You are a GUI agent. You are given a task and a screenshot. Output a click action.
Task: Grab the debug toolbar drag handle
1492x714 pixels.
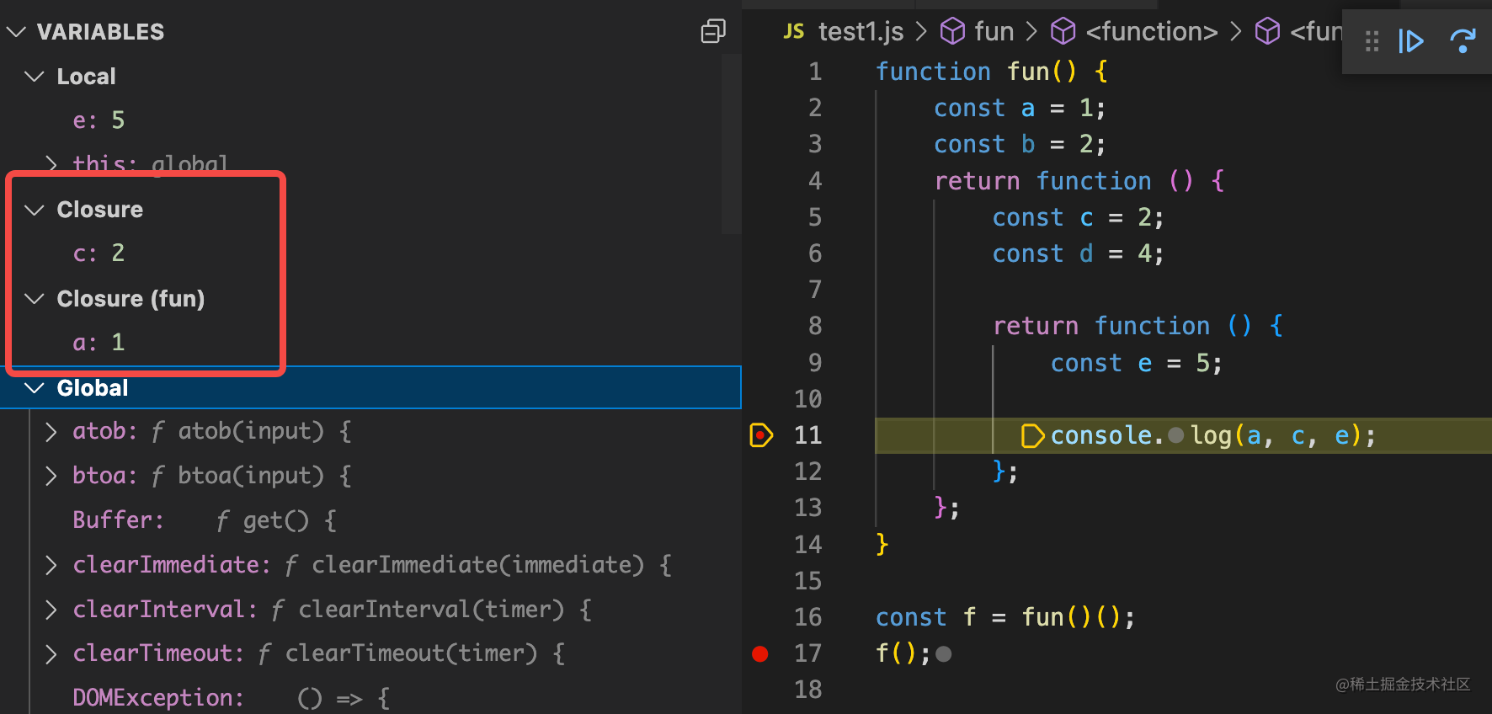pos(1372,41)
